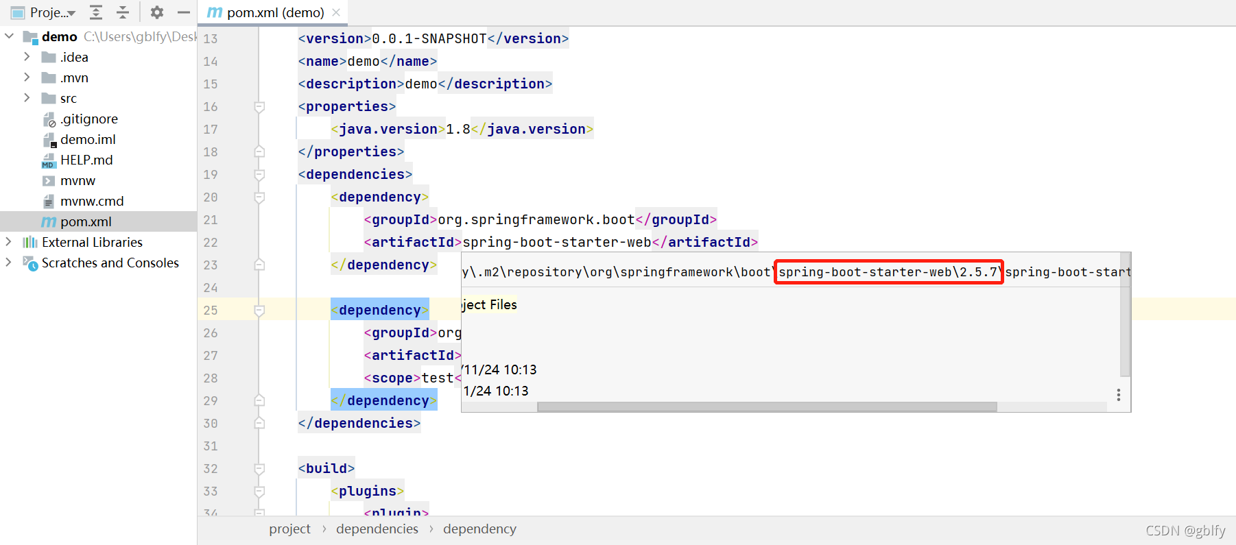Fold the dependency block at line 25
Screen dimensions: 1236x545
pos(259,310)
